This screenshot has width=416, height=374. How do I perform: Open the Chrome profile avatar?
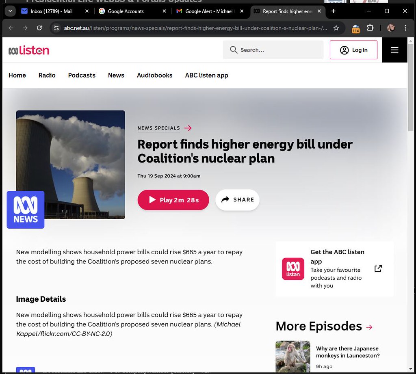click(391, 28)
